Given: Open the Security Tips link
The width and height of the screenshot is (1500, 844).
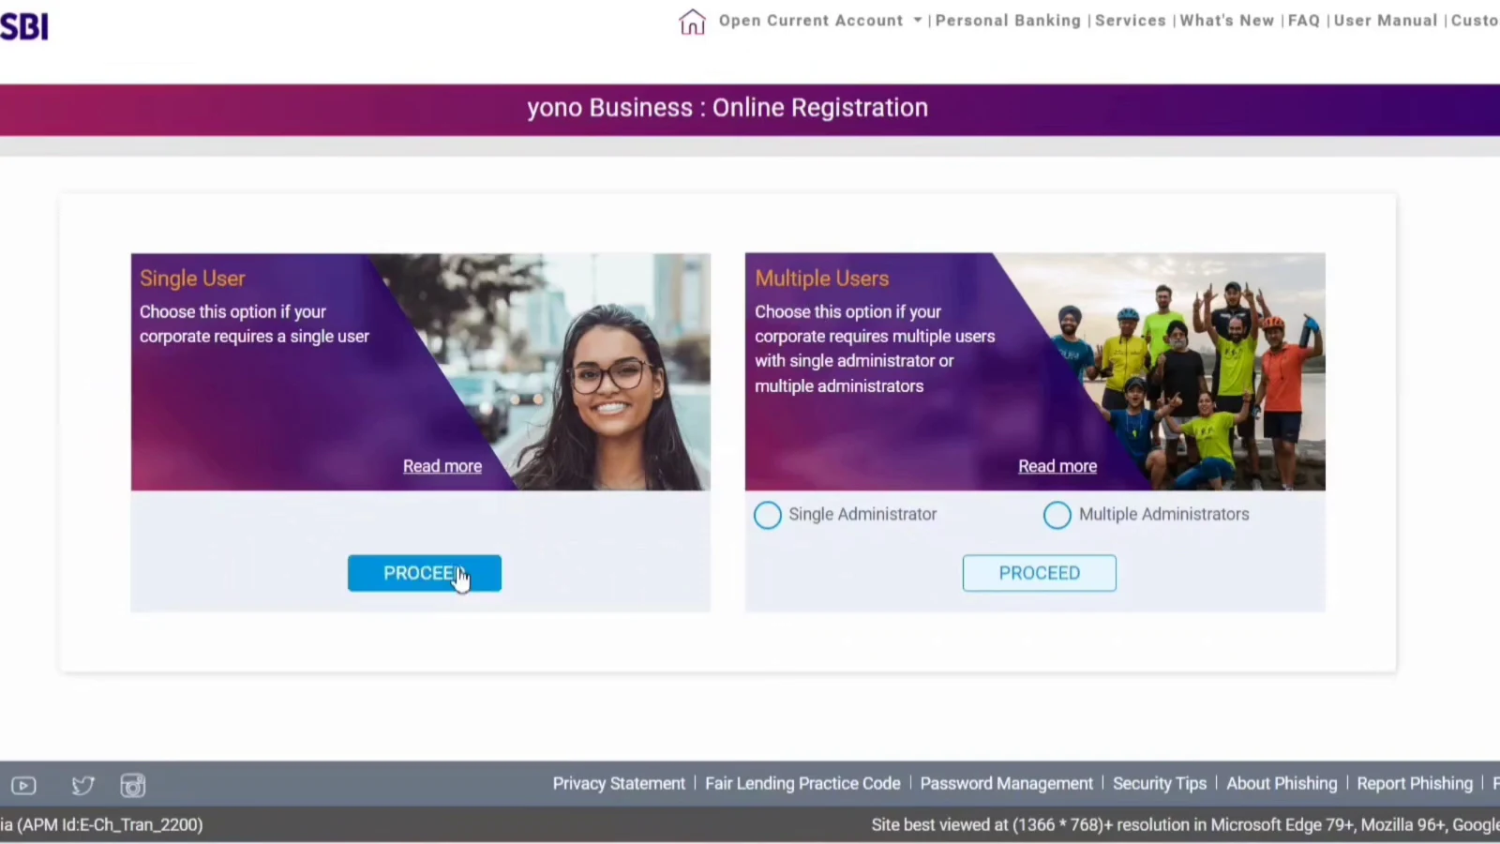Looking at the screenshot, I should click(1160, 784).
